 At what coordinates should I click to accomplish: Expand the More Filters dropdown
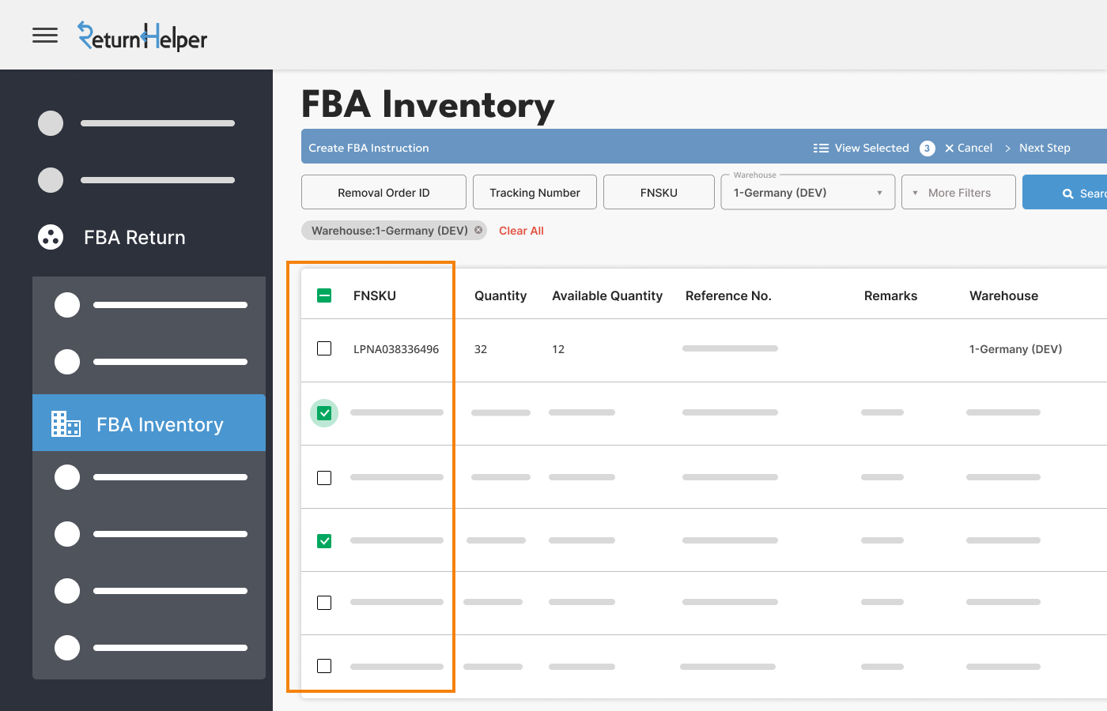pos(958,193)
